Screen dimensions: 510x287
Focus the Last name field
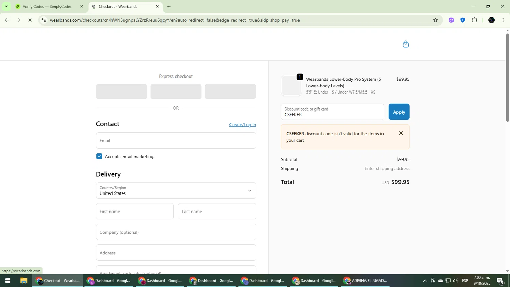pyautogui.click(x=217, y=211)
